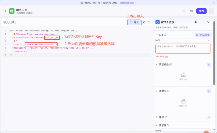
Task: Click the duplicate icon in header
Action: 184,11
